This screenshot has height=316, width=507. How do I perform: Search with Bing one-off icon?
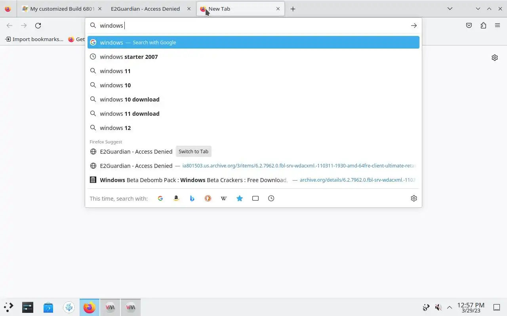tap(192, 198)
